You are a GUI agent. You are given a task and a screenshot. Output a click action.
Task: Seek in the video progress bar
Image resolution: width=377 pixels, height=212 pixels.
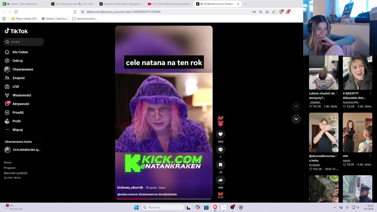[164, 199]
